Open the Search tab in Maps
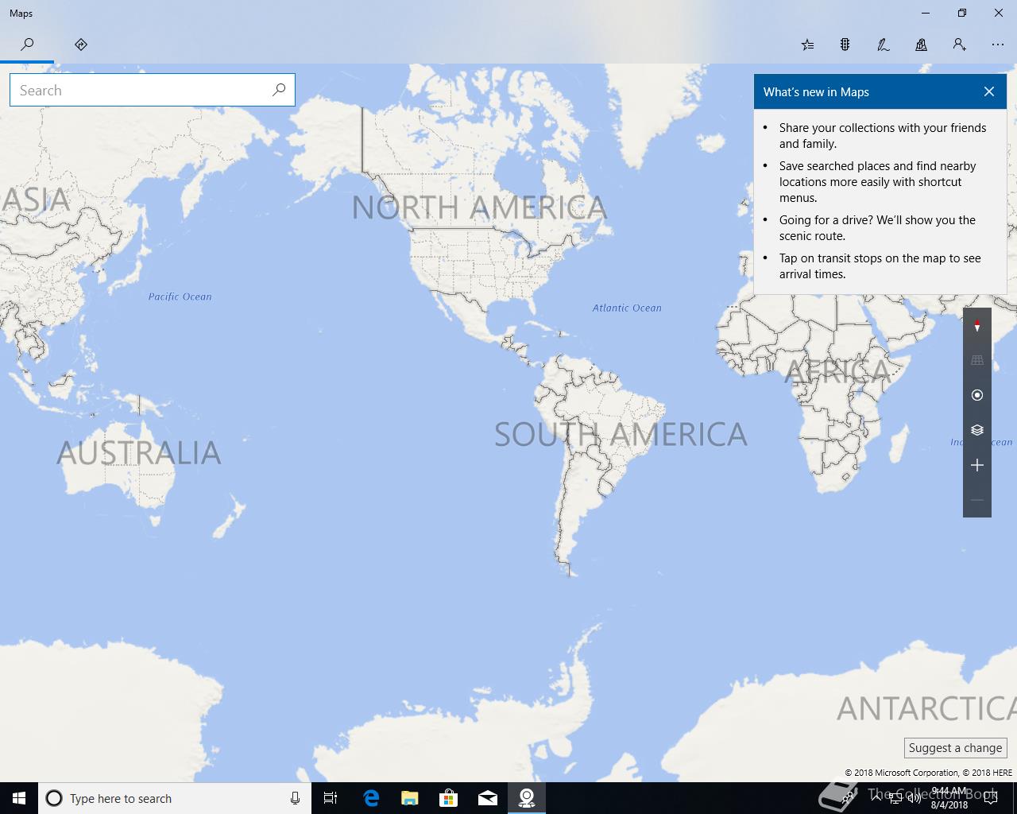Viewport: 1017px width, 814px height. (27, 45)
